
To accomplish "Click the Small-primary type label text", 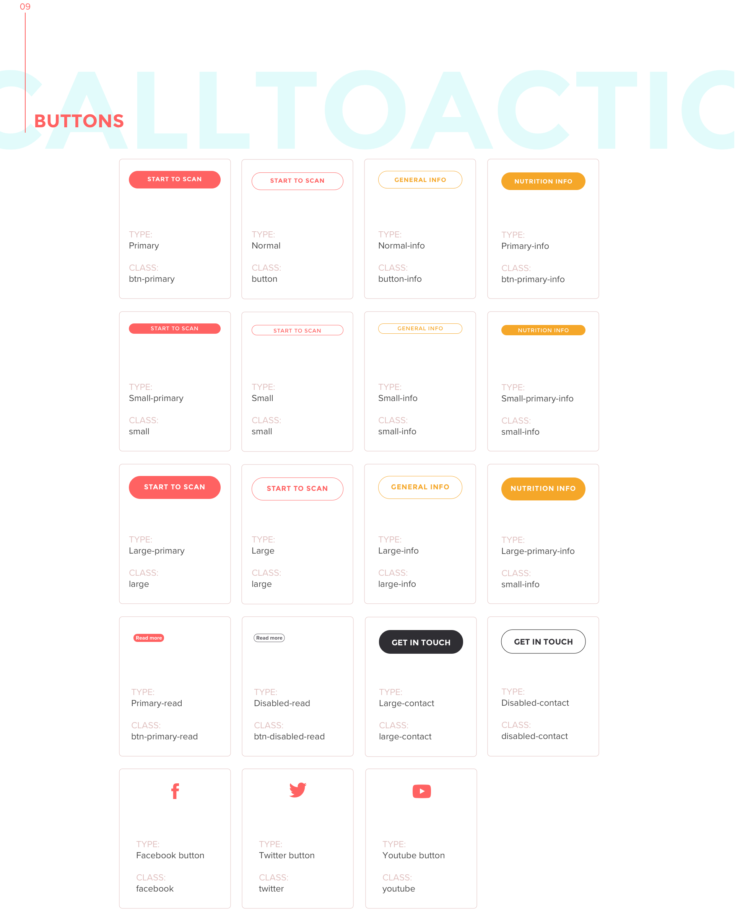I will (x=158, y=397).
